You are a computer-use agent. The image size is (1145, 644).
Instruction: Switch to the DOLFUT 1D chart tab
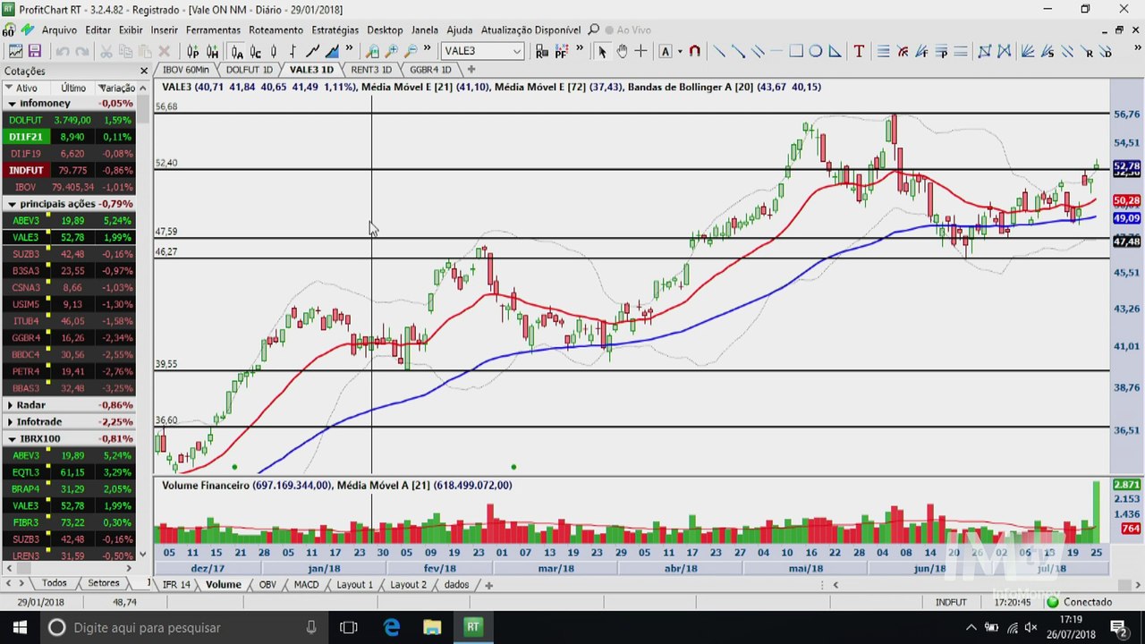[249, 69]
